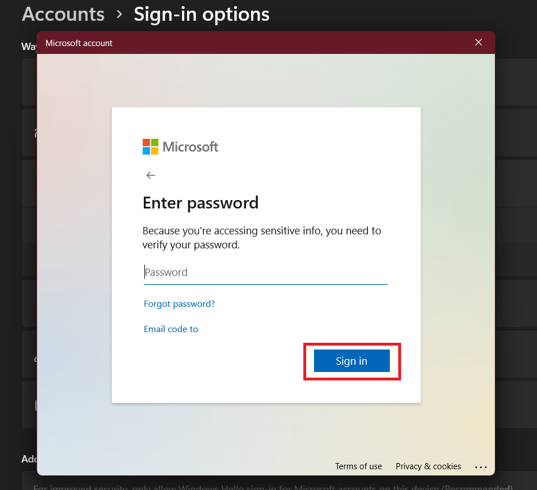The height and width of the screenshot is (490, 537).
Task: Open the Privacy & cookies link
Action: [x=428, y=466]
